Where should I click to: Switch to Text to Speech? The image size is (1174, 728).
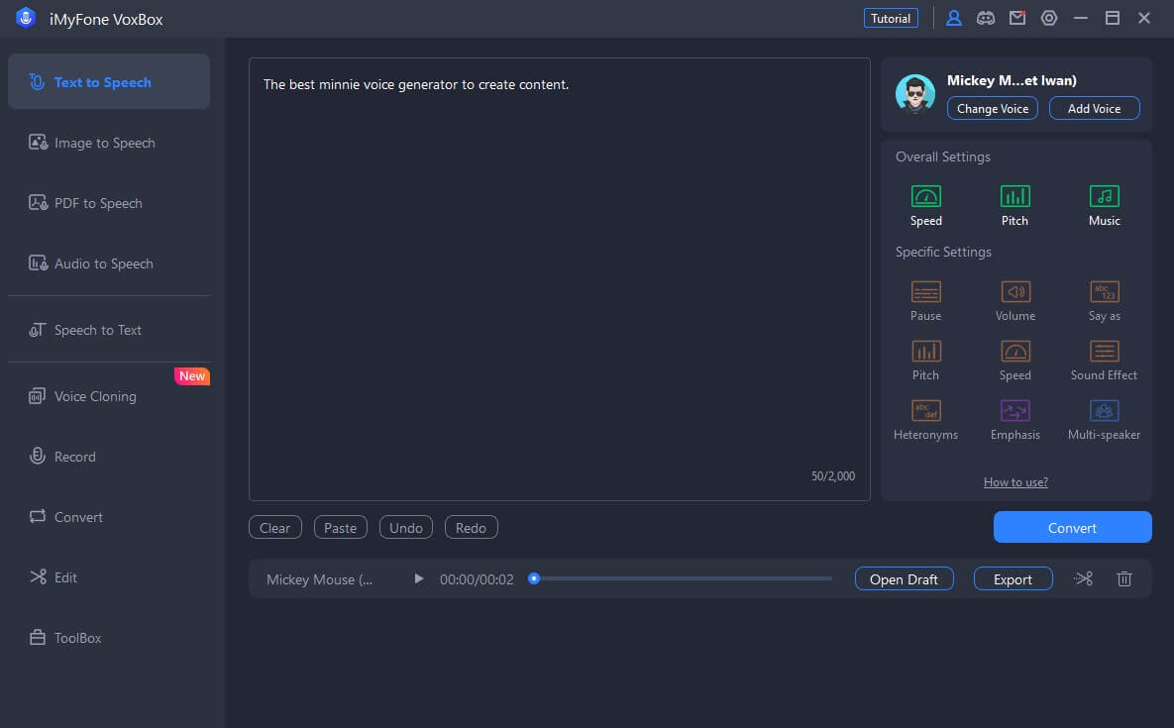click(x=109, y=81)
